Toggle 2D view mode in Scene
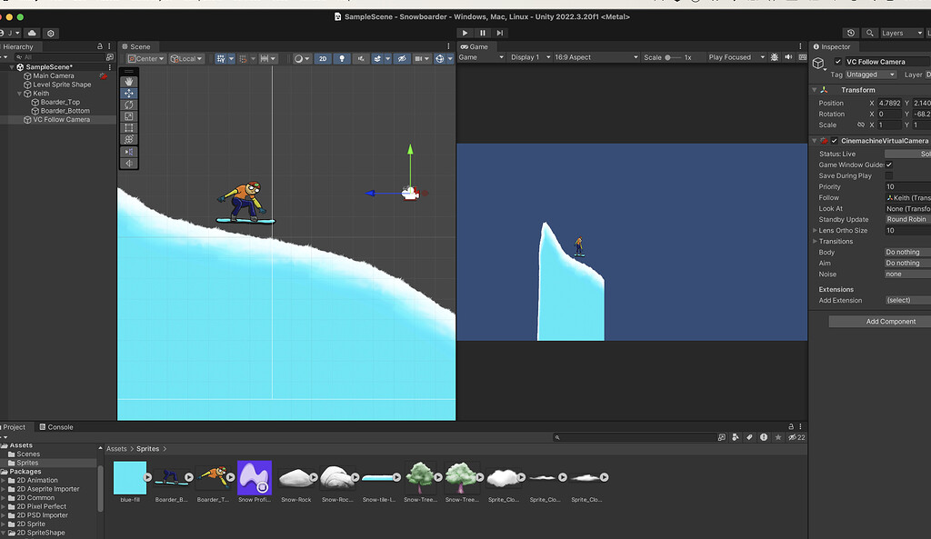The height and width of the screenshot is (539, 931). coord(323,58)
